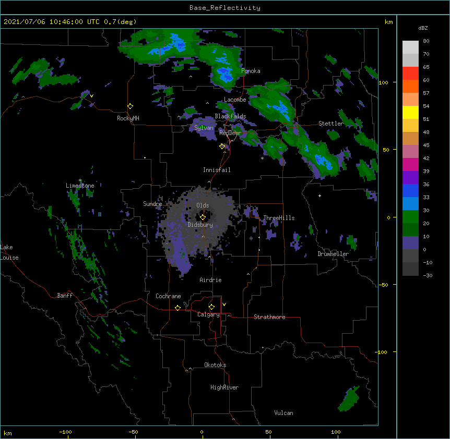Select the purple 36-39 dBZ legend swatch
This screenshot has height=439, width=450.
(410, 178)
